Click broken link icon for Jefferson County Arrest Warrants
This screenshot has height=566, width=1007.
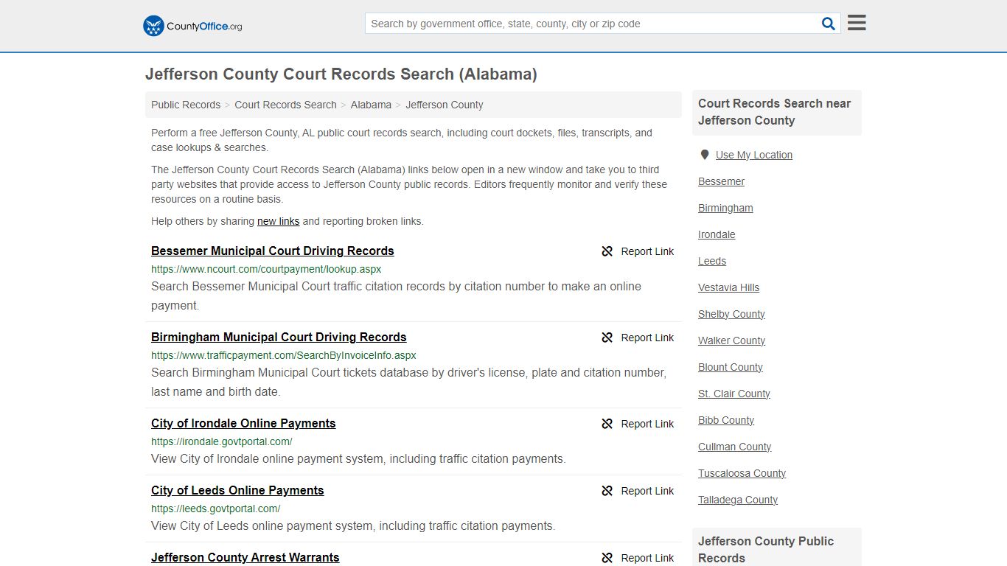(607, 558)
